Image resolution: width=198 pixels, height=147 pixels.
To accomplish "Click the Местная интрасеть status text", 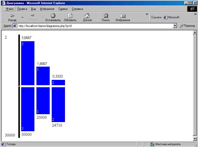I will tap(168, 144).
